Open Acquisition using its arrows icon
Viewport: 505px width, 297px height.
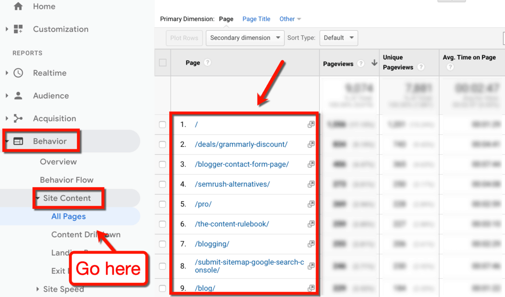coord(19,118)
